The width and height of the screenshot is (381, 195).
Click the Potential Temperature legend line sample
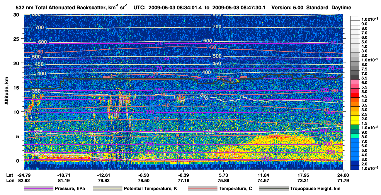point(107,189)
